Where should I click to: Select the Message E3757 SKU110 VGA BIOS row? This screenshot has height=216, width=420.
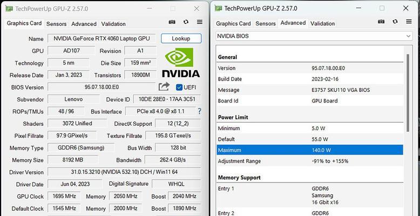(310, 90)
